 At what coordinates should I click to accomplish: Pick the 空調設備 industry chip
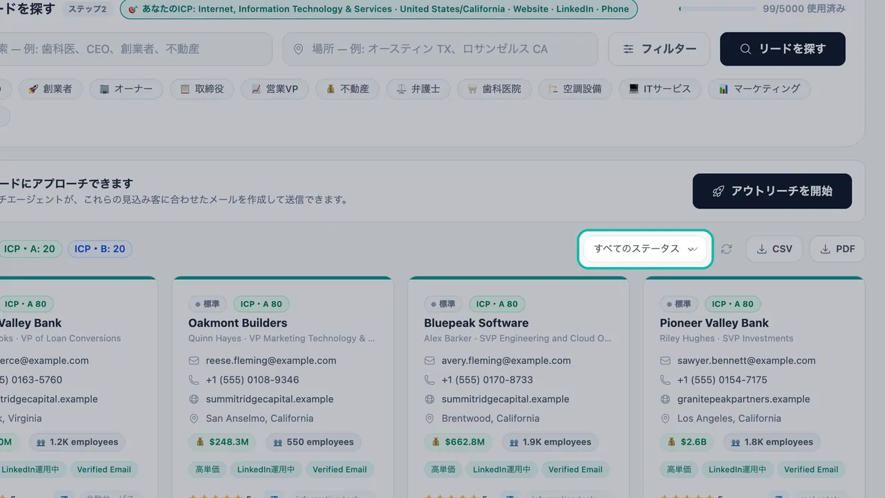click(x=575, y=89)
